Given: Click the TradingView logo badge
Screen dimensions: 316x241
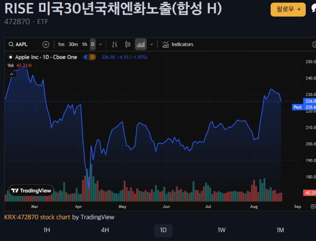Looking at the screenshot, I should tap(31, 190).
